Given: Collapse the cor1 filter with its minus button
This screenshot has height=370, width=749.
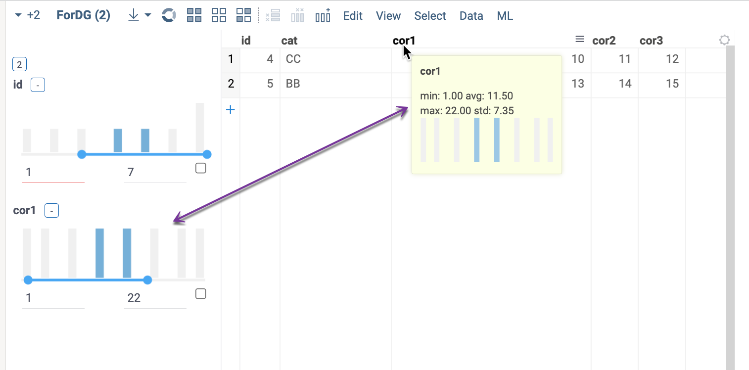Looking at the screenshot, I should [51, 210].
